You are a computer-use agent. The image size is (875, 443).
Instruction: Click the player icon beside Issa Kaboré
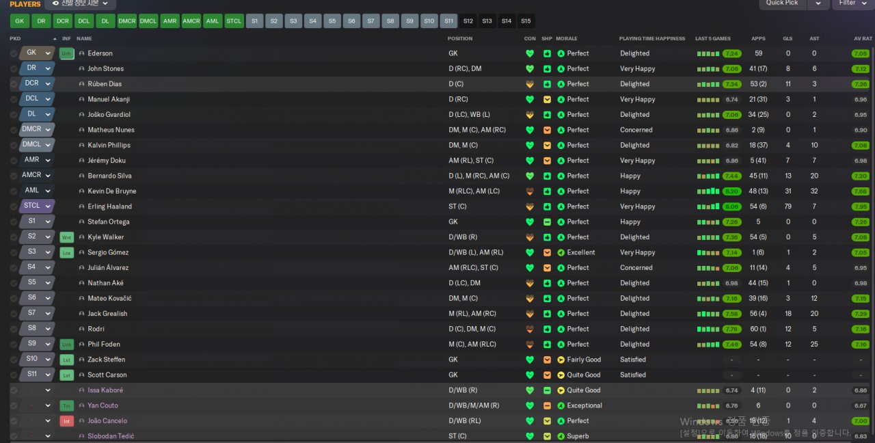coord(82,390)
